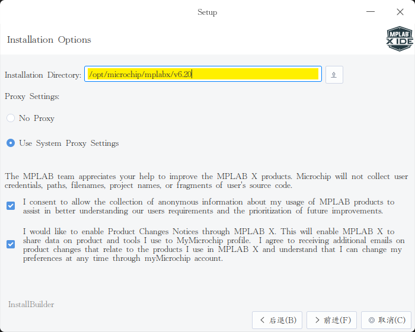Select the No Proxy option
Screen dimensions: 415x332
(11, 118)
